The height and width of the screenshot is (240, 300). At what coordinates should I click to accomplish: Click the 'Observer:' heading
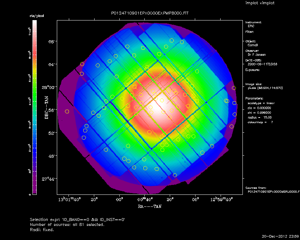pyautogui.click(x=252, y=51)
